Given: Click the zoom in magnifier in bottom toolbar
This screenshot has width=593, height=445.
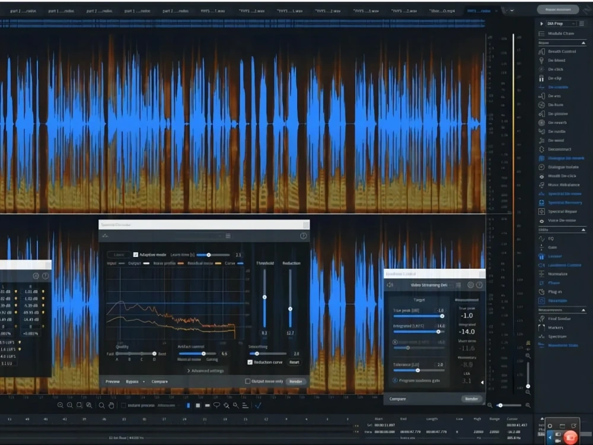Looking at the screenshot, I should coord(60,405).
